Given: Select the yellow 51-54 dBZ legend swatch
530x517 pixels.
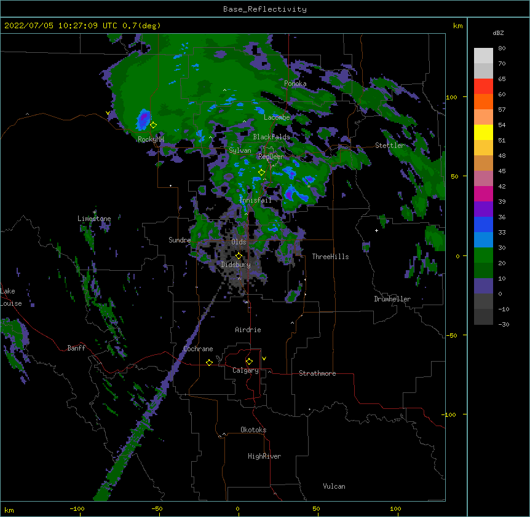Looking at the screenshot, I should [x=483, y=132].
